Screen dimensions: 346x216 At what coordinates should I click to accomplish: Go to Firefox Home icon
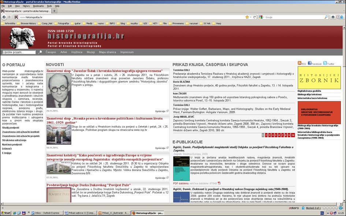(x=333, y=17)
